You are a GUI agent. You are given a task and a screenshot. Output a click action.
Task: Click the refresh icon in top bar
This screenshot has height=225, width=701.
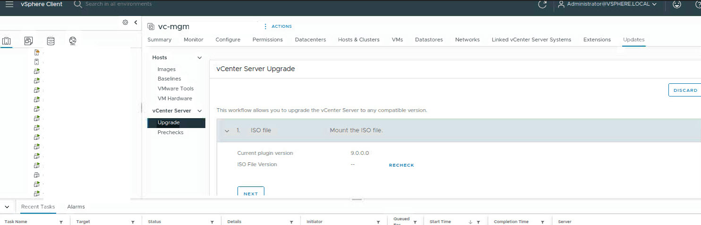point(542,4)
